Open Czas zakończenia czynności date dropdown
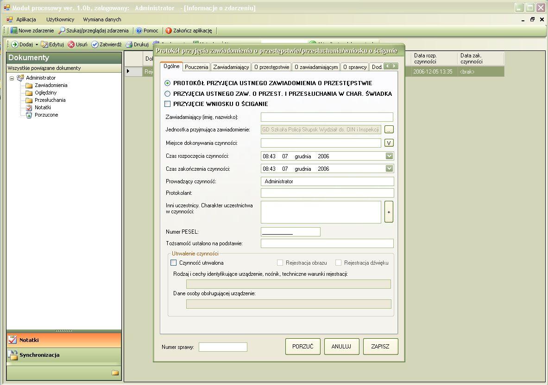 [x=389, y=168]
